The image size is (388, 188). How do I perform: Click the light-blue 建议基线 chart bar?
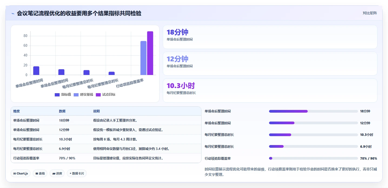click(143, 58)
